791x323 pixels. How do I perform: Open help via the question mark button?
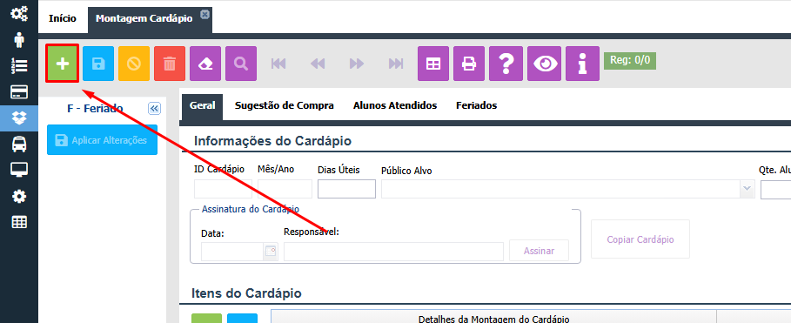[506, 64]
